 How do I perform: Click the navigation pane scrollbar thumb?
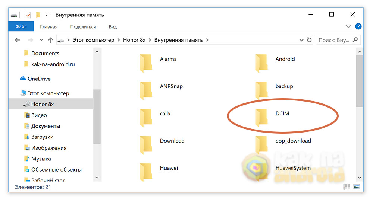pos(97,117)
